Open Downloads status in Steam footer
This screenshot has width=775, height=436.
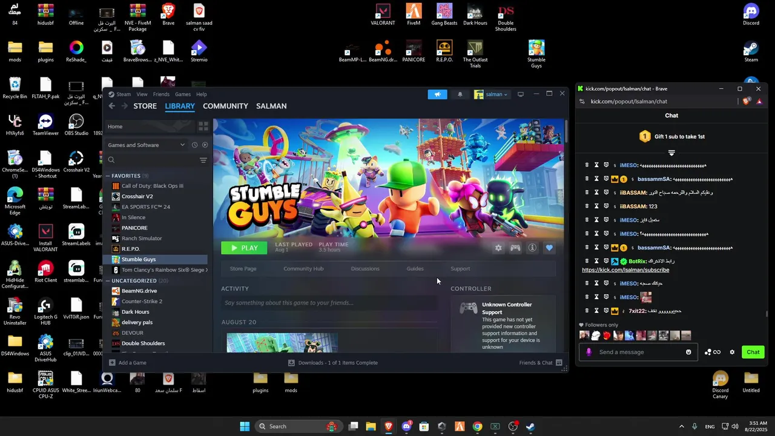pyautogui.click(x=332, y=363)
